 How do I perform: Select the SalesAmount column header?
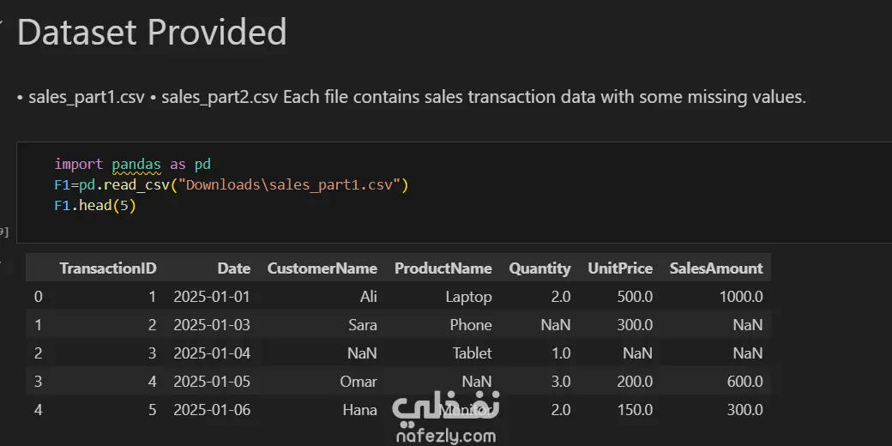716,268
